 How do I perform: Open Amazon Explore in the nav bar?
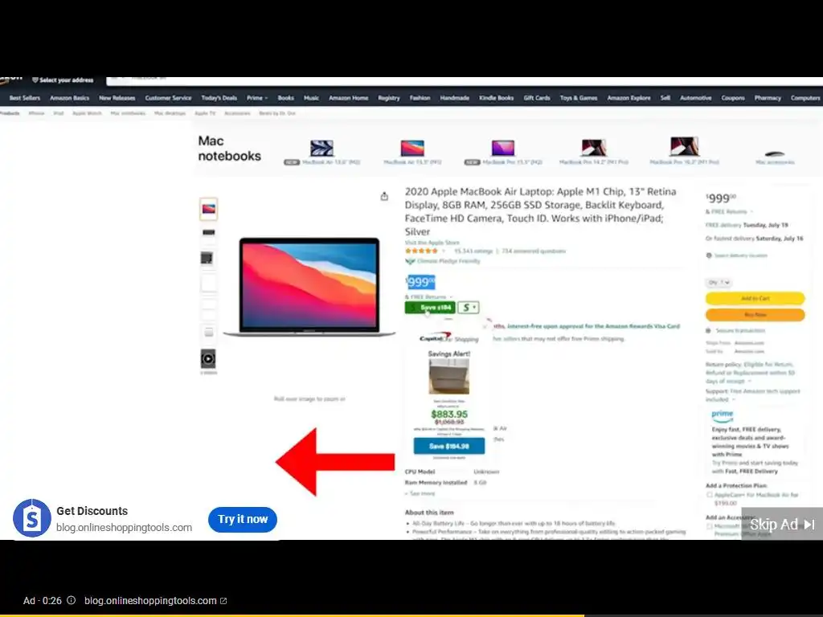[x=629, y=98]
